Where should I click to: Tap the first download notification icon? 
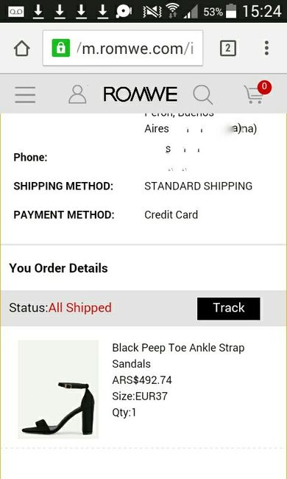point(38,11)
